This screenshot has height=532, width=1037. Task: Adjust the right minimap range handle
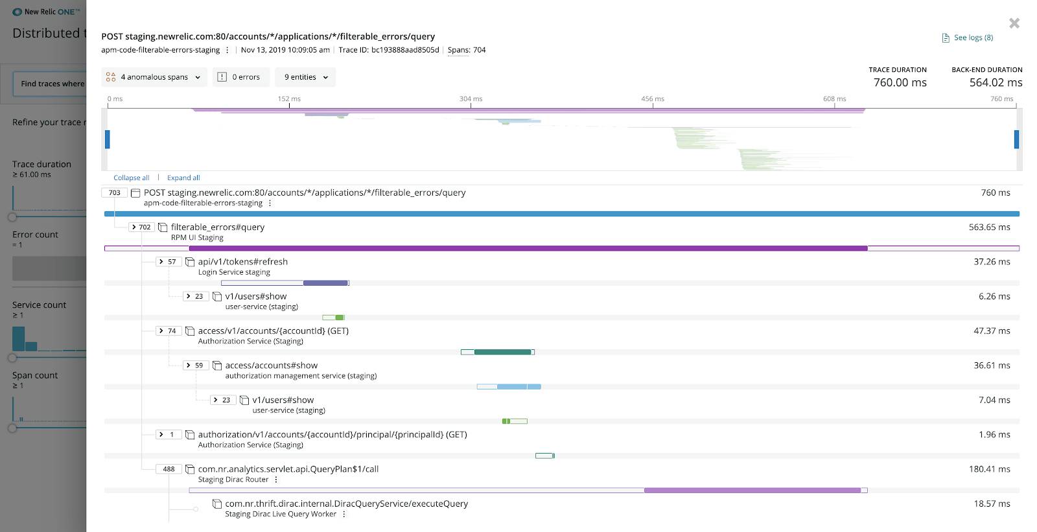click(1016, 139)
